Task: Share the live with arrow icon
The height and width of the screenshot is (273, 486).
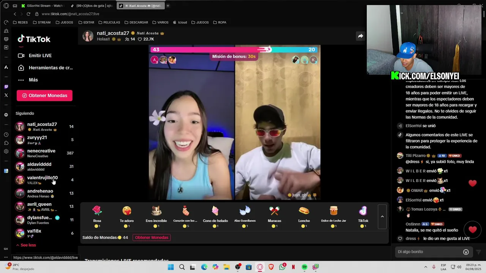Action: coord(360,36)
